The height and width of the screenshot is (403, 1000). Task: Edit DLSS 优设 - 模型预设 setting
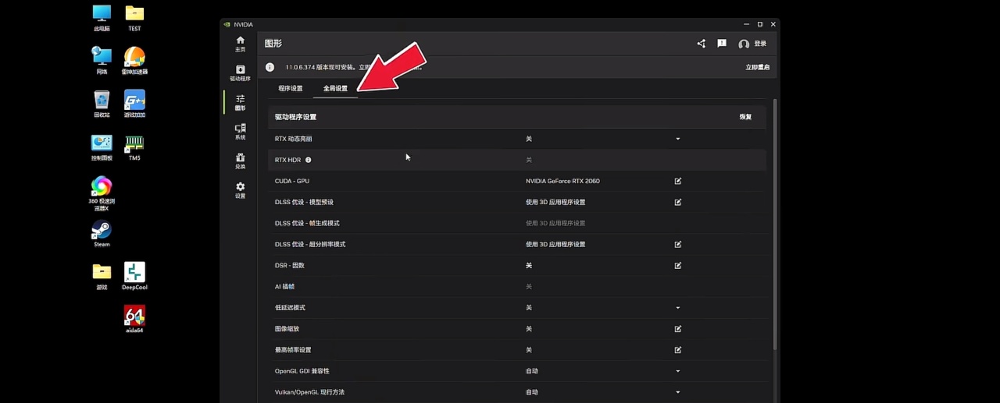(677, 202)
